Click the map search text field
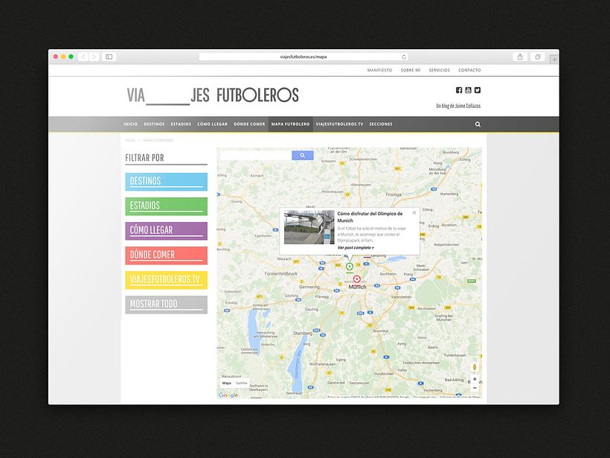610x458 pixels. point(256,156)
